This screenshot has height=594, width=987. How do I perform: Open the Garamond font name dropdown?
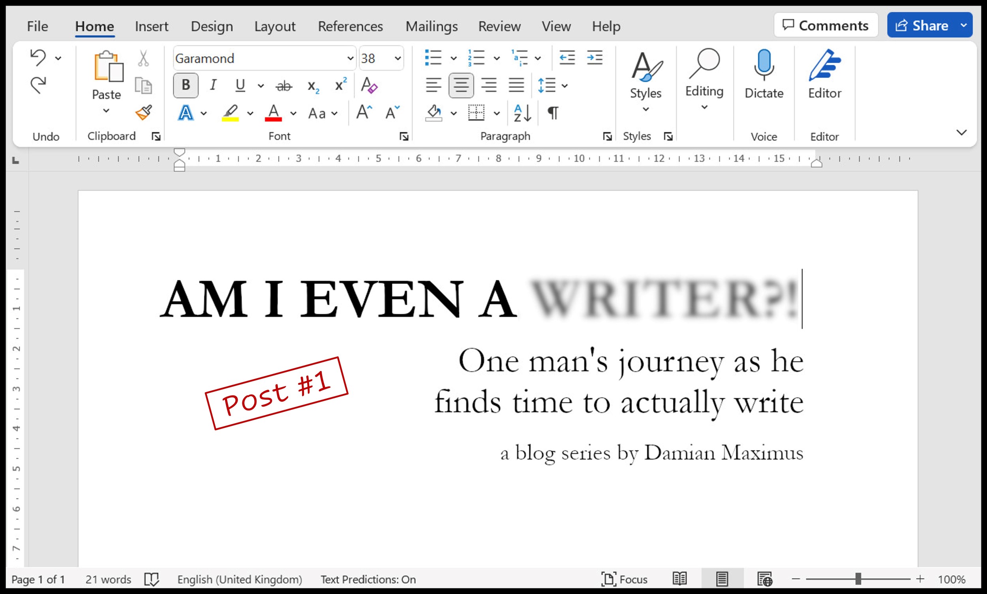pyautogui.click(x=350, y=58)
